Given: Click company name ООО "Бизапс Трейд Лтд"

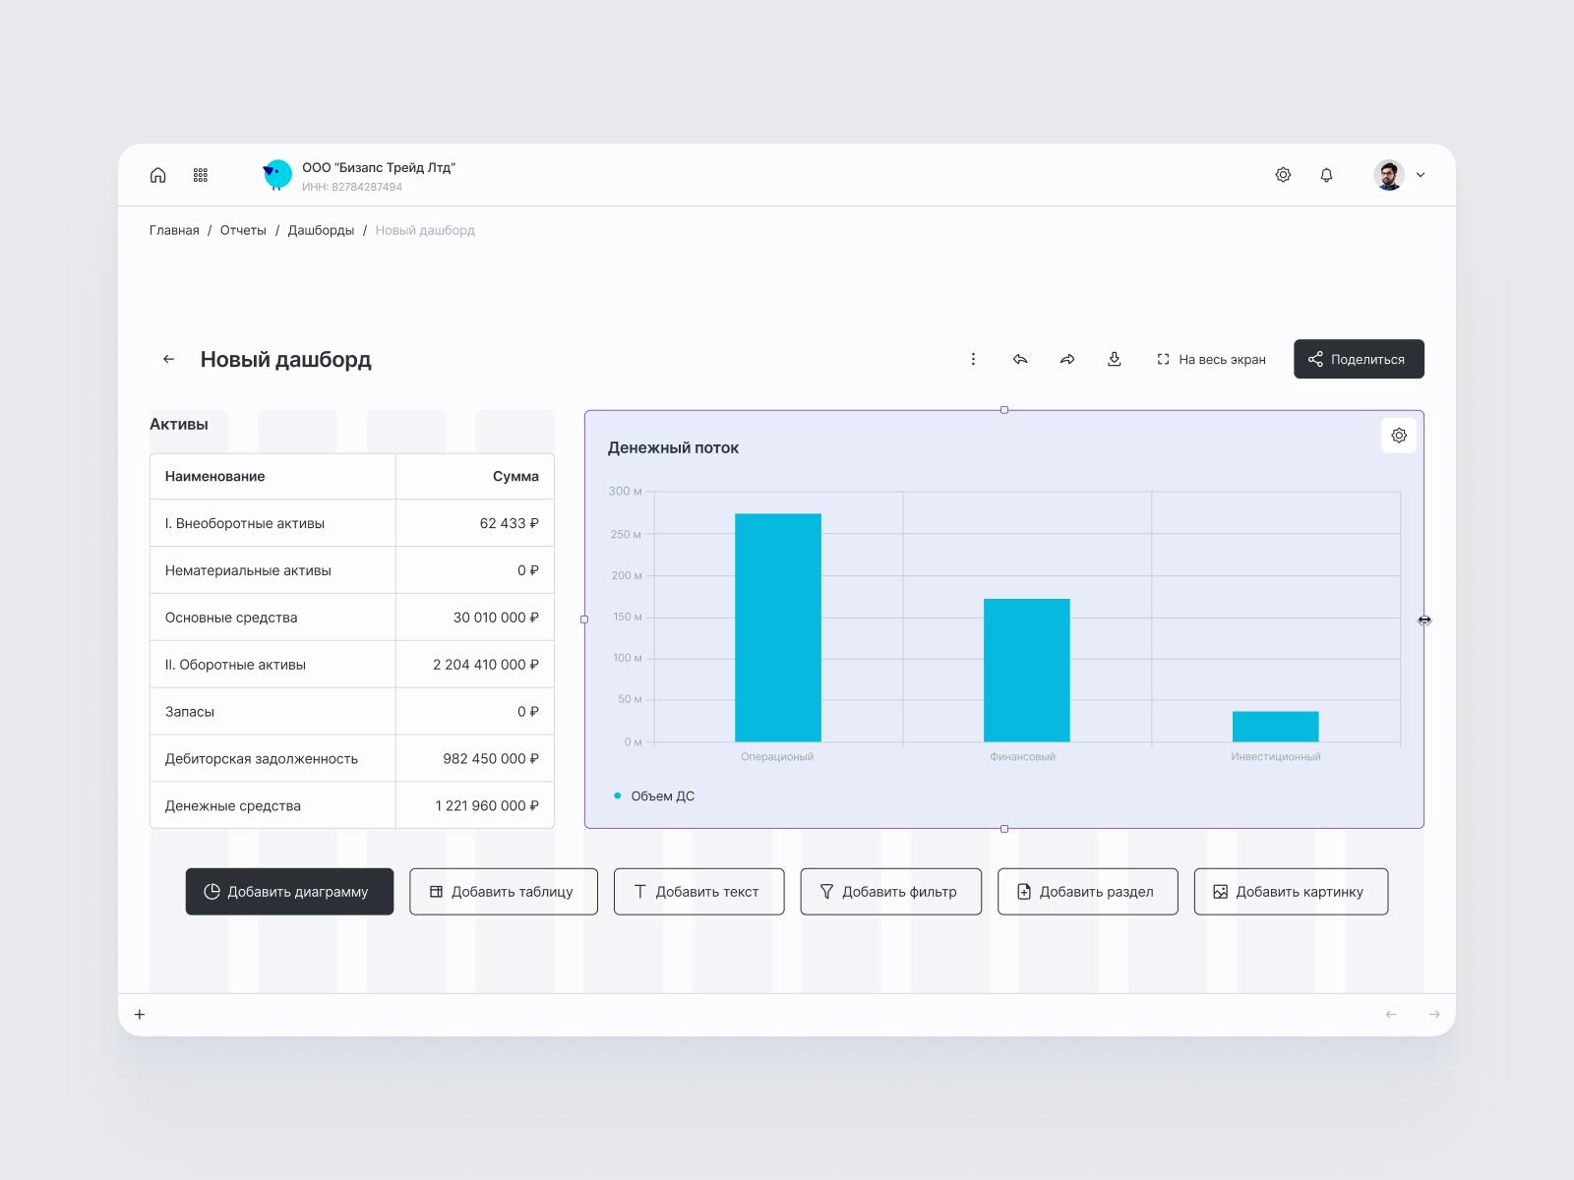Looking at the screenshot, I should pyautogui.click(x=379, y=168).
